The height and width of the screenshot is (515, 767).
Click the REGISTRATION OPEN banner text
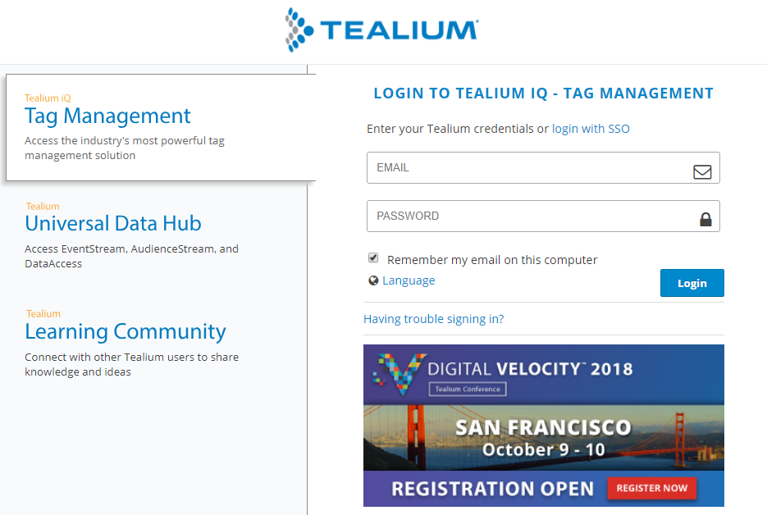(492, 489)
